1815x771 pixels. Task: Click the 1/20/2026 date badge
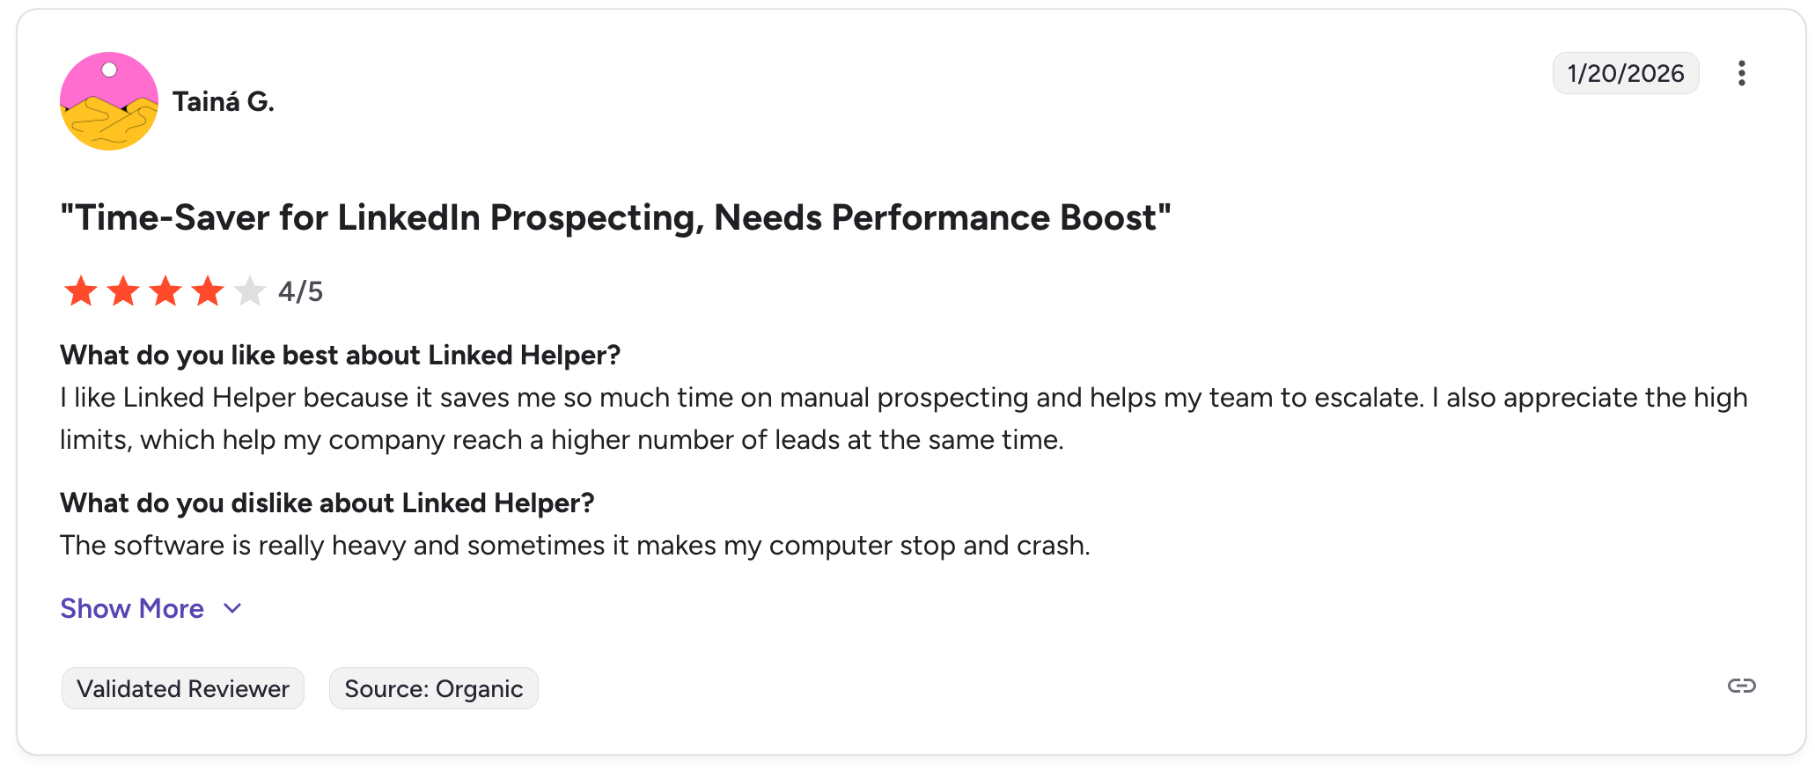(x=1625, y=73)
